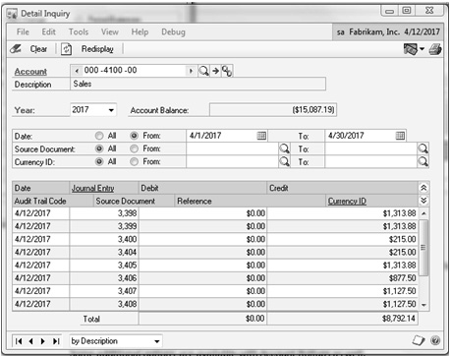
Task: Select journal entry 3,406 row
Action: point(216,278)
